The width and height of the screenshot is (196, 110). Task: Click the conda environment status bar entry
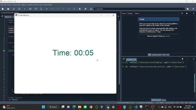tap(126, 103)
